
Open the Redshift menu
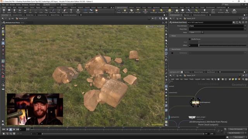(32, 5)
